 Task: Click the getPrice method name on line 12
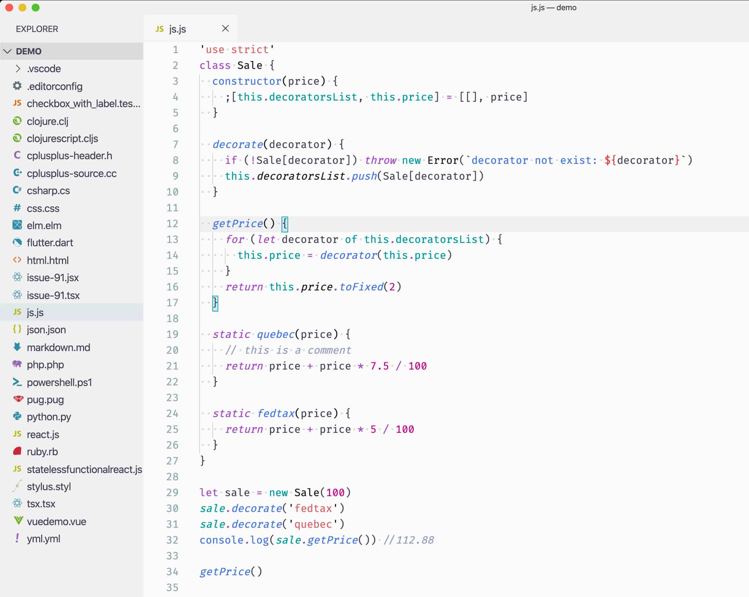coord(238,223)
